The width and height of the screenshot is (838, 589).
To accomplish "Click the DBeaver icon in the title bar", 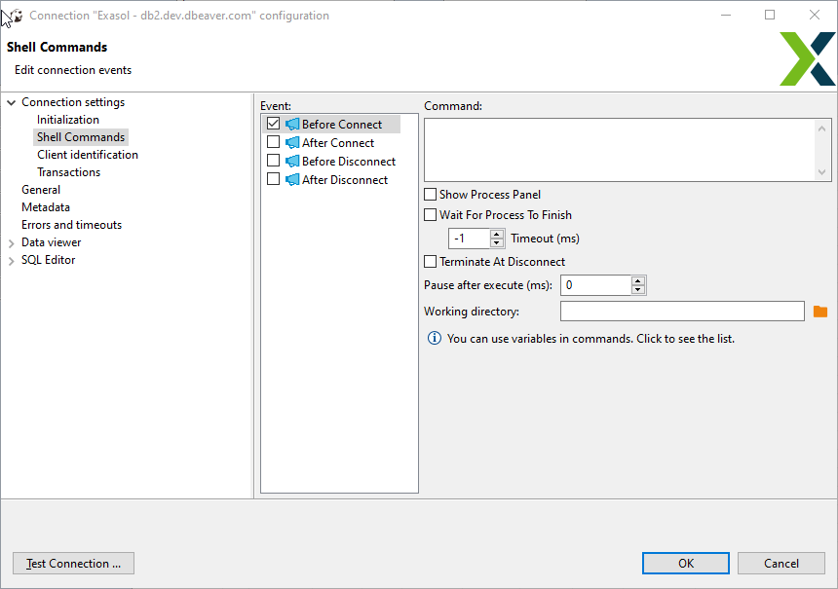I will pyautogui.click(x=16, y=15).
